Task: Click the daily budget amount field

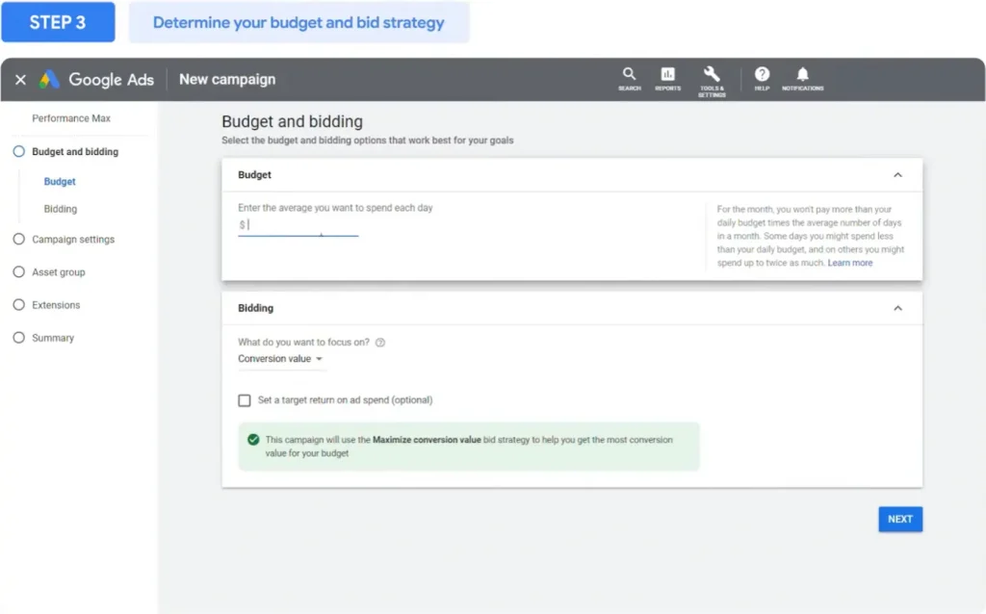Action: click(x=300, y=225)
